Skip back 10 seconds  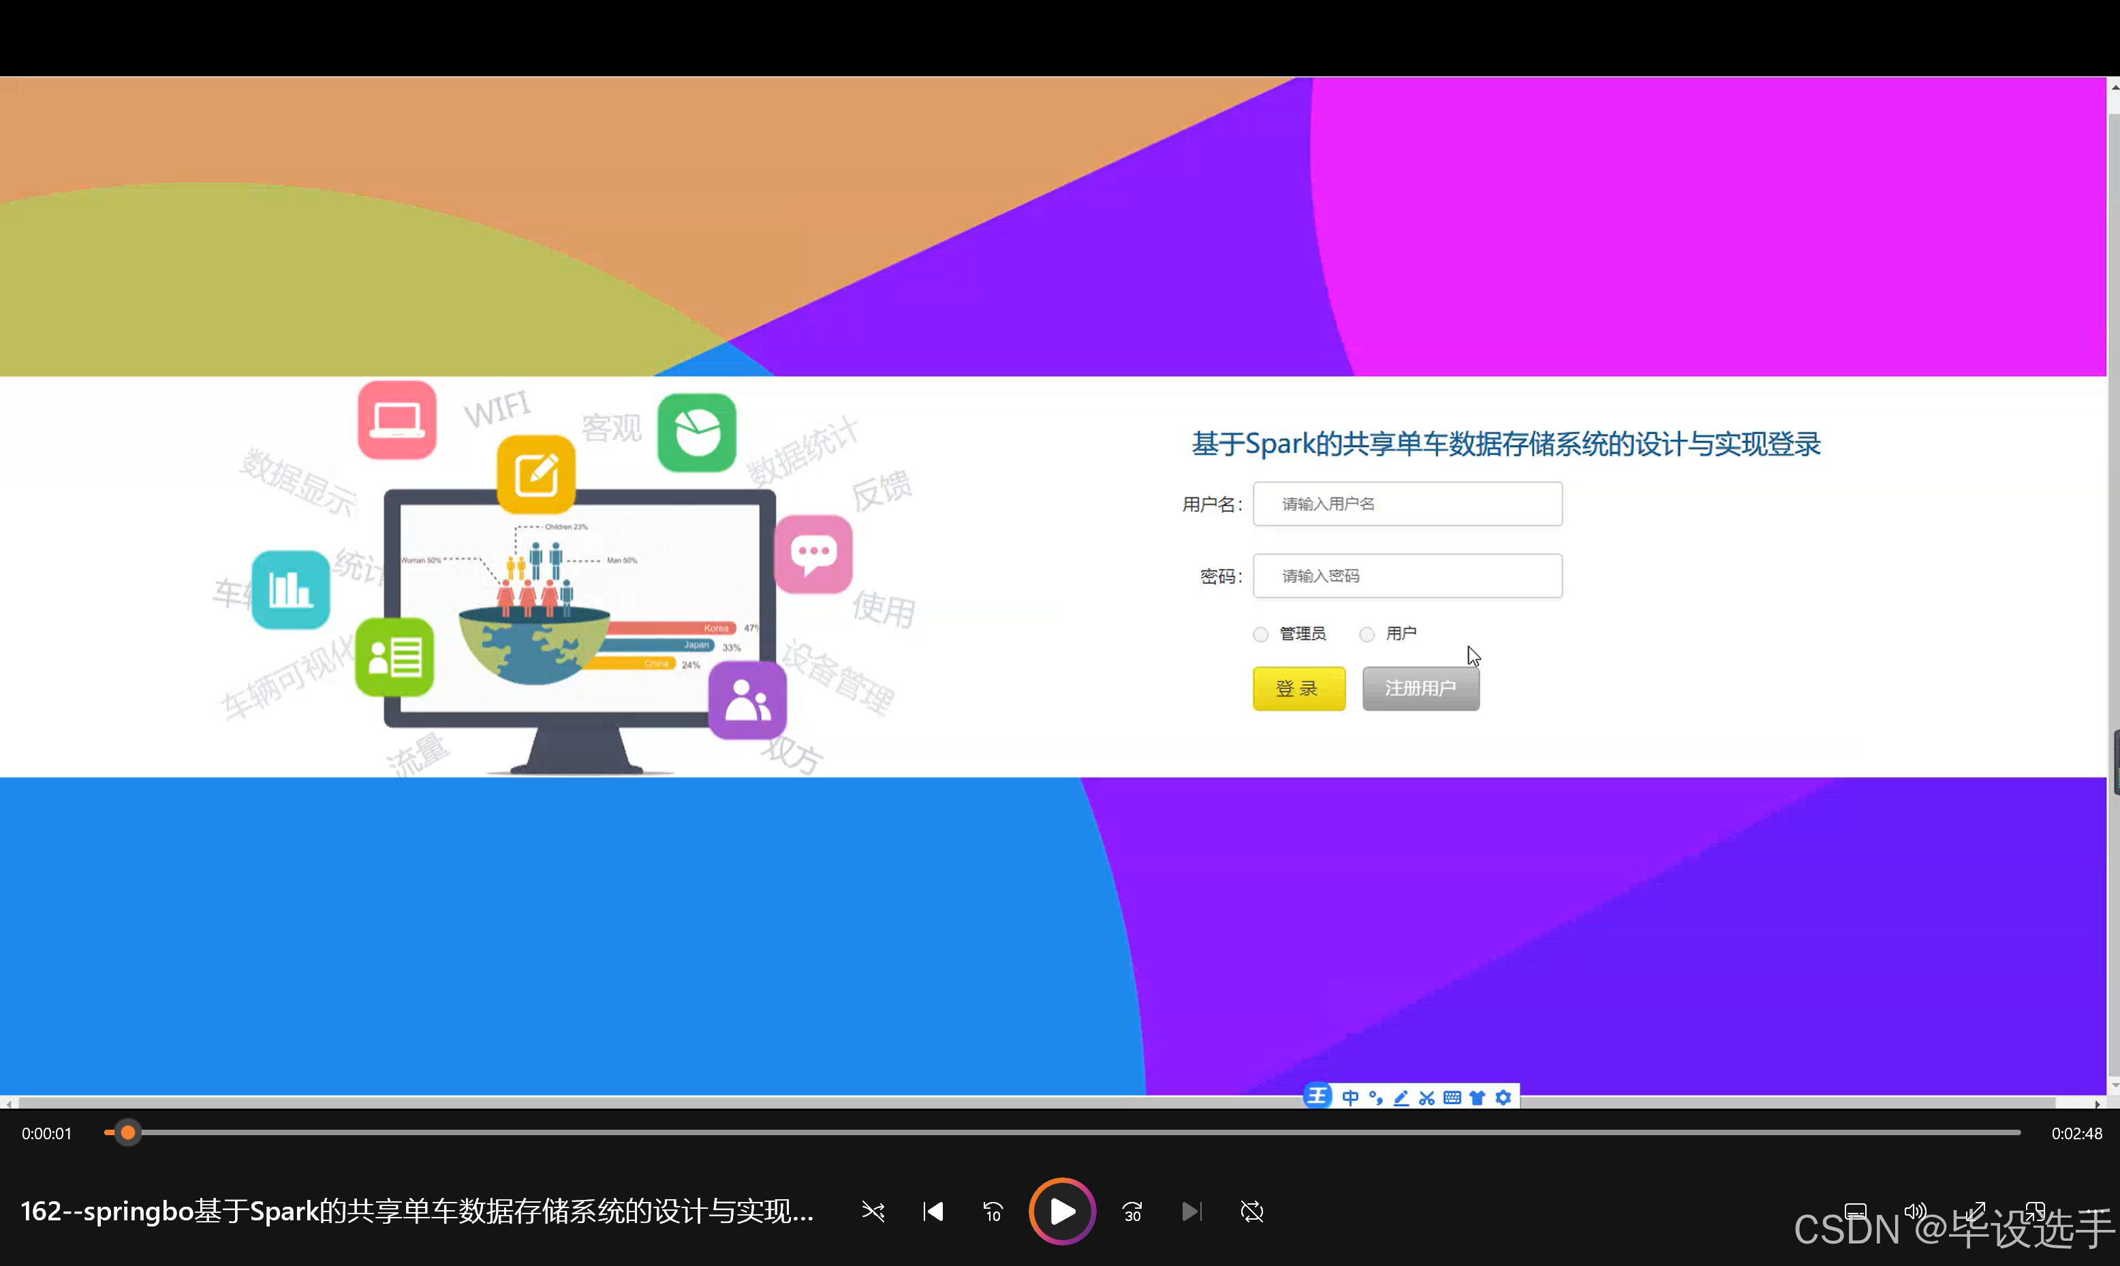pos(993,1211)
